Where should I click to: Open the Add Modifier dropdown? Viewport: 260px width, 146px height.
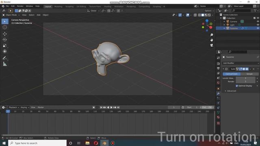240,63
